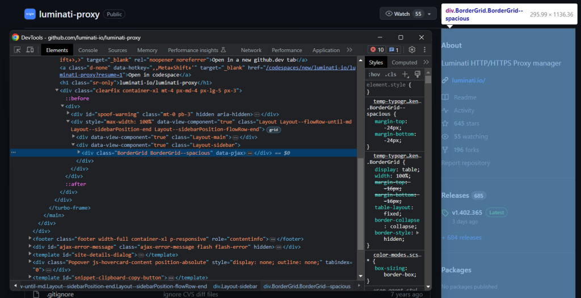Screen dimensions: 581x298
Task: Open the Watch dropdown arrow
Action: click(429, 14)
